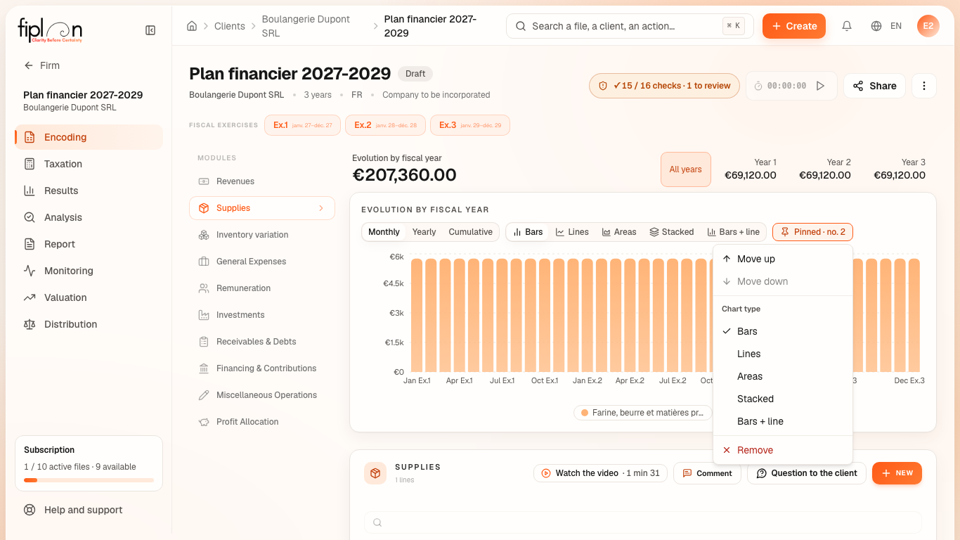960x540 pixels.
Task: Select Lines chart type in toolbar
Action: [572, 232]
